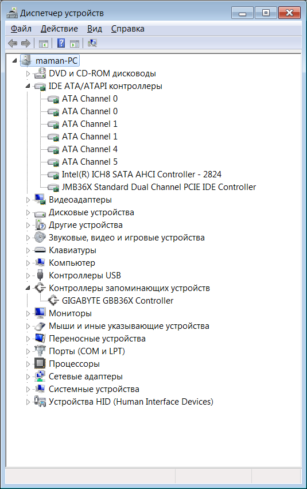Image resolution: width=307 pixels, height=489 pixels.
Task: Click the Видеоадаптеры display adapter icon
Action: pos(40,200)
